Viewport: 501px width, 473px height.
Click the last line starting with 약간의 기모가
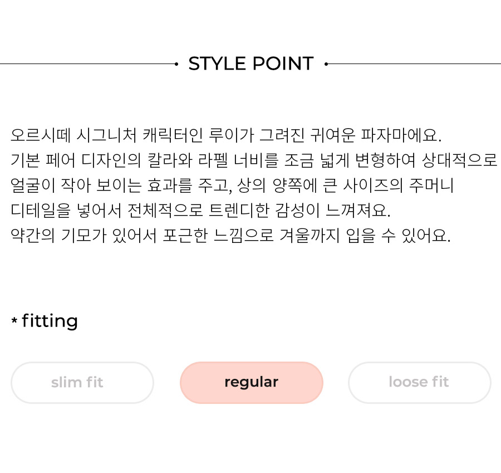tap(230, 236)
